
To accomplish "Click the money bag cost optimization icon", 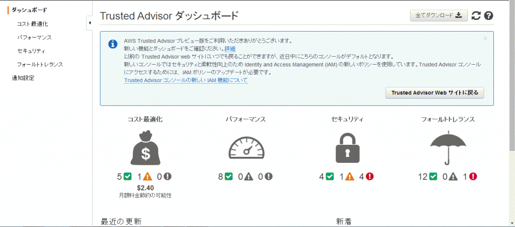I will (x=145, y=148).
